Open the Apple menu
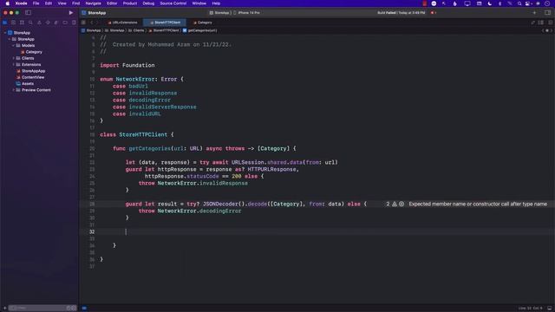This screenshot has width=555, height=312. 8,3
